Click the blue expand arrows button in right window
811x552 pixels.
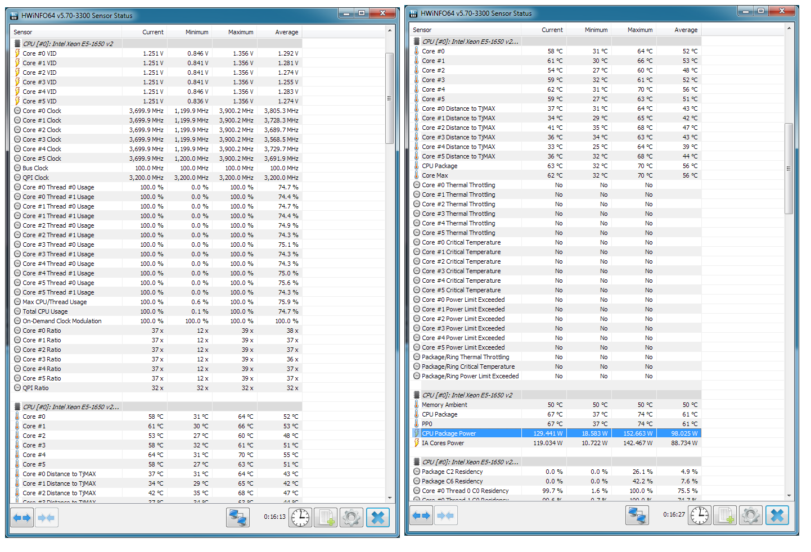(x=422, y=515)
